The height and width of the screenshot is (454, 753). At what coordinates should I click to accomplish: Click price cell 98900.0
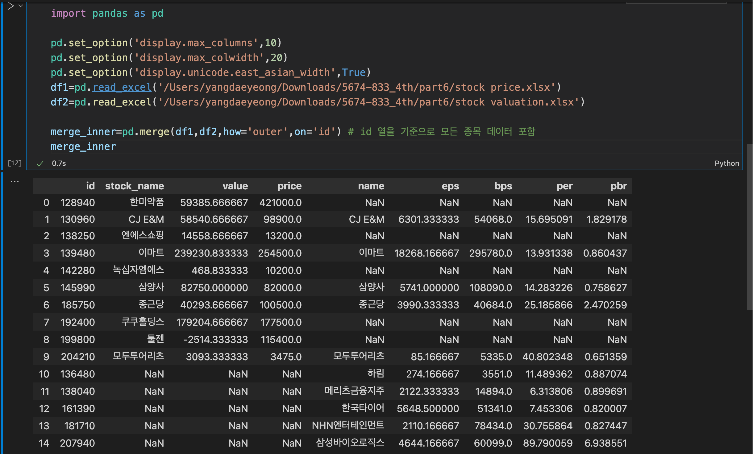282,219
